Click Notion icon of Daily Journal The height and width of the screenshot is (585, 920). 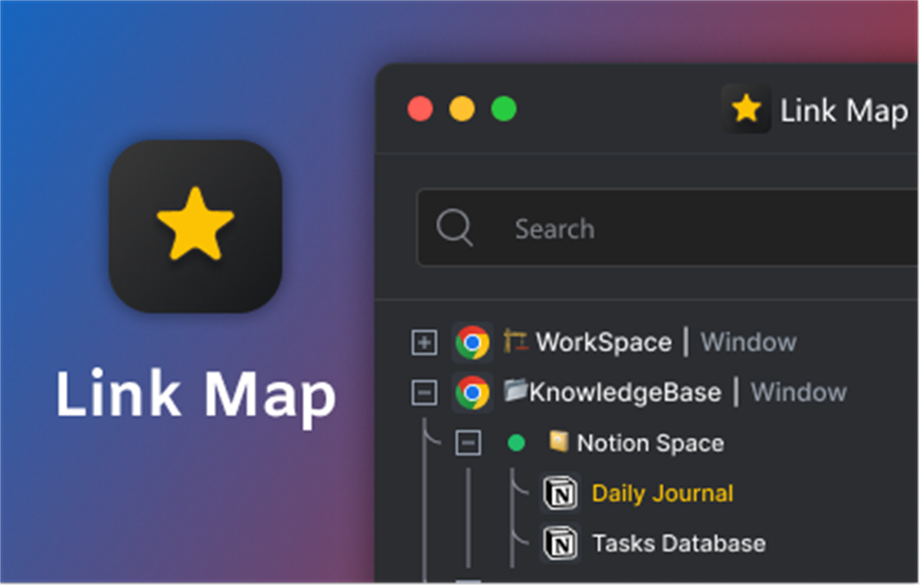(560, 493)
